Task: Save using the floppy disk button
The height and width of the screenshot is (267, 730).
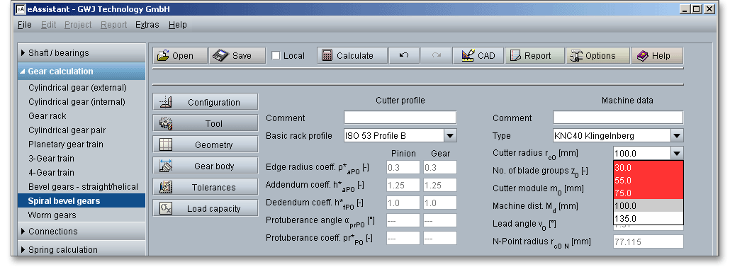Action: pyautogui.click(x=237, y=55)
